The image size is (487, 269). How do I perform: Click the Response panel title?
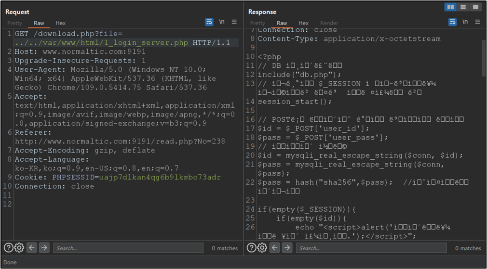pos(262,12)
